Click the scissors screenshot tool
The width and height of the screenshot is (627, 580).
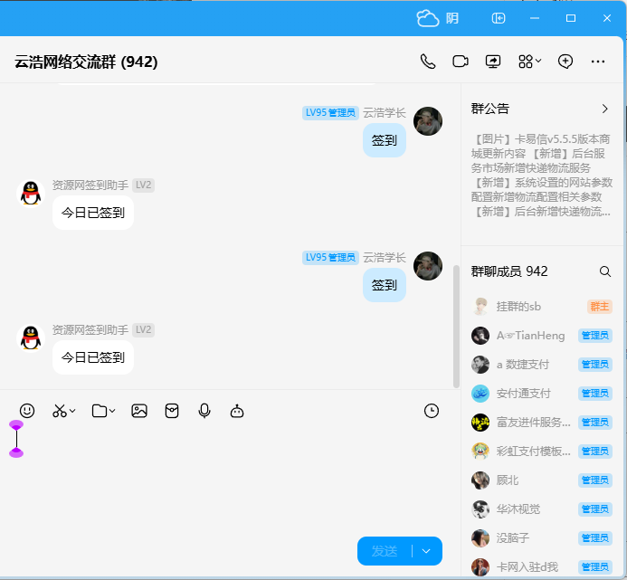[60, 411]
